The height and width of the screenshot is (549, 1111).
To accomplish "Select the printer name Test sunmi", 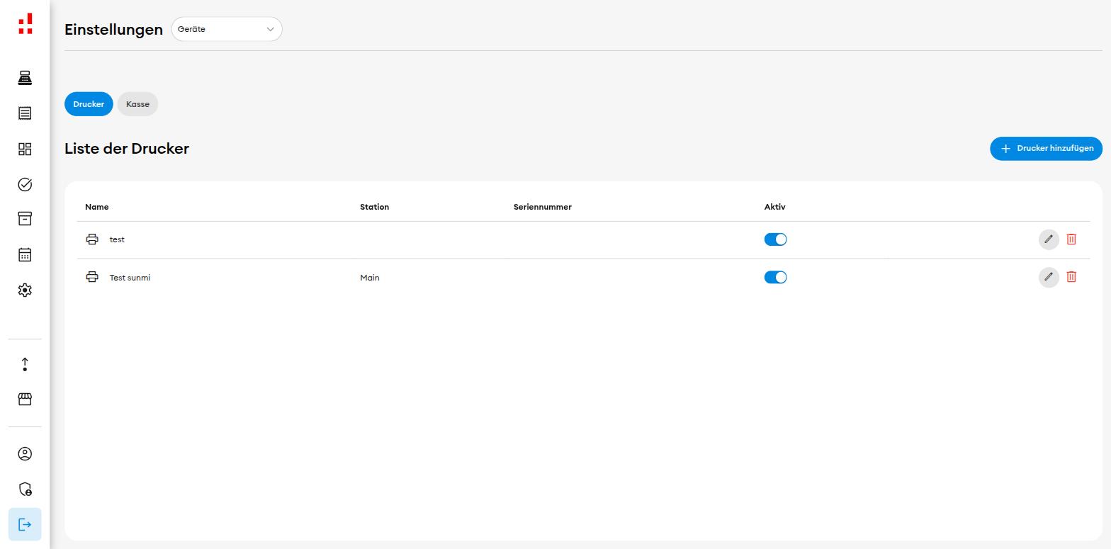I will 130,278.
